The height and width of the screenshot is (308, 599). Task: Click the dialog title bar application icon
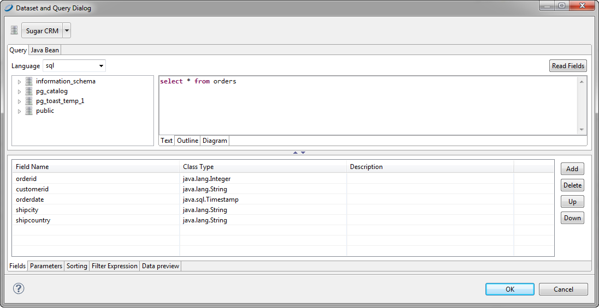click(9, 8)
